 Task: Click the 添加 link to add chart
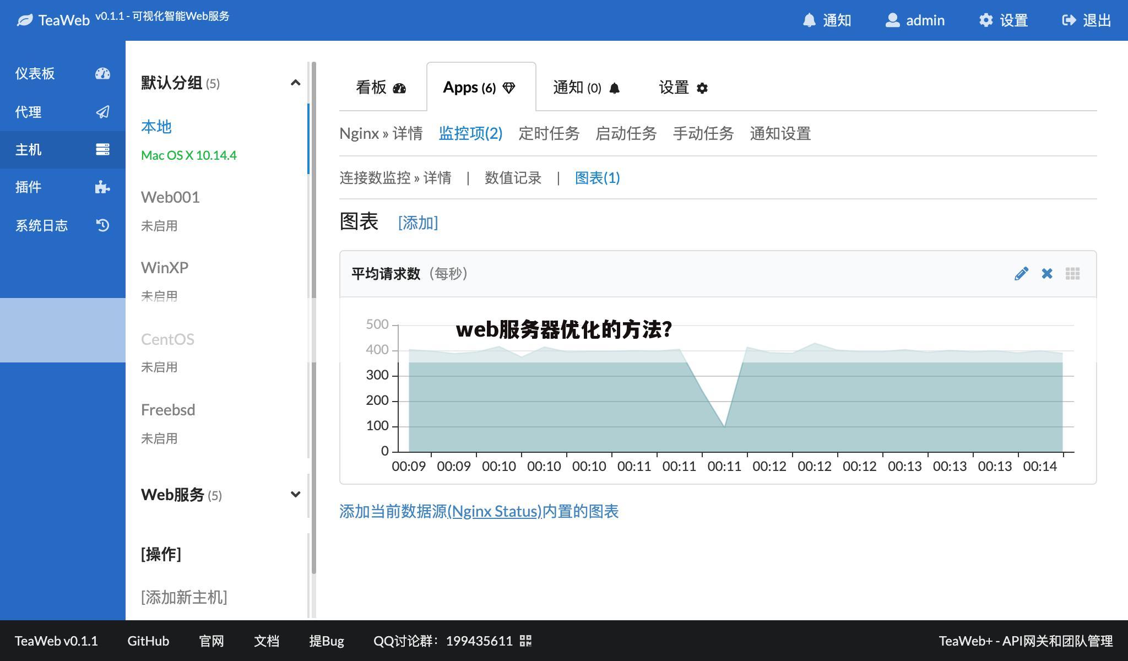(x=417, y=223)
